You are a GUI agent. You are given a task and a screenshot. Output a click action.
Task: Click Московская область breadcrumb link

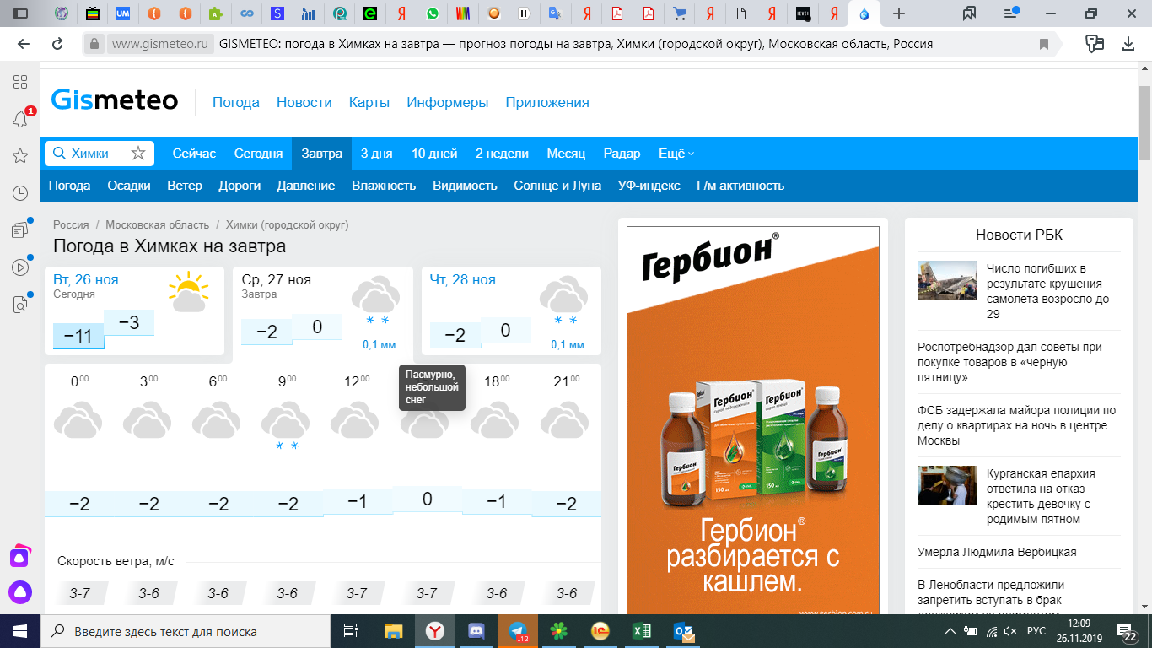[x=158, y=225]
